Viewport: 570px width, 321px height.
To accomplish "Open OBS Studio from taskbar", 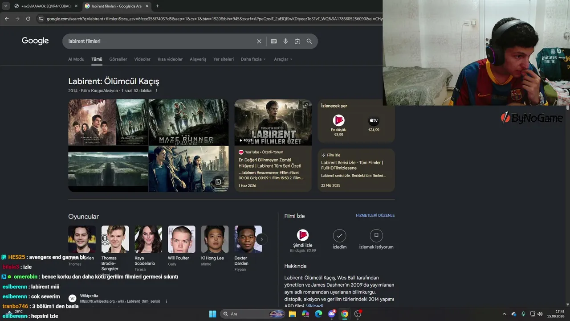I will click(x=358, y=314).
